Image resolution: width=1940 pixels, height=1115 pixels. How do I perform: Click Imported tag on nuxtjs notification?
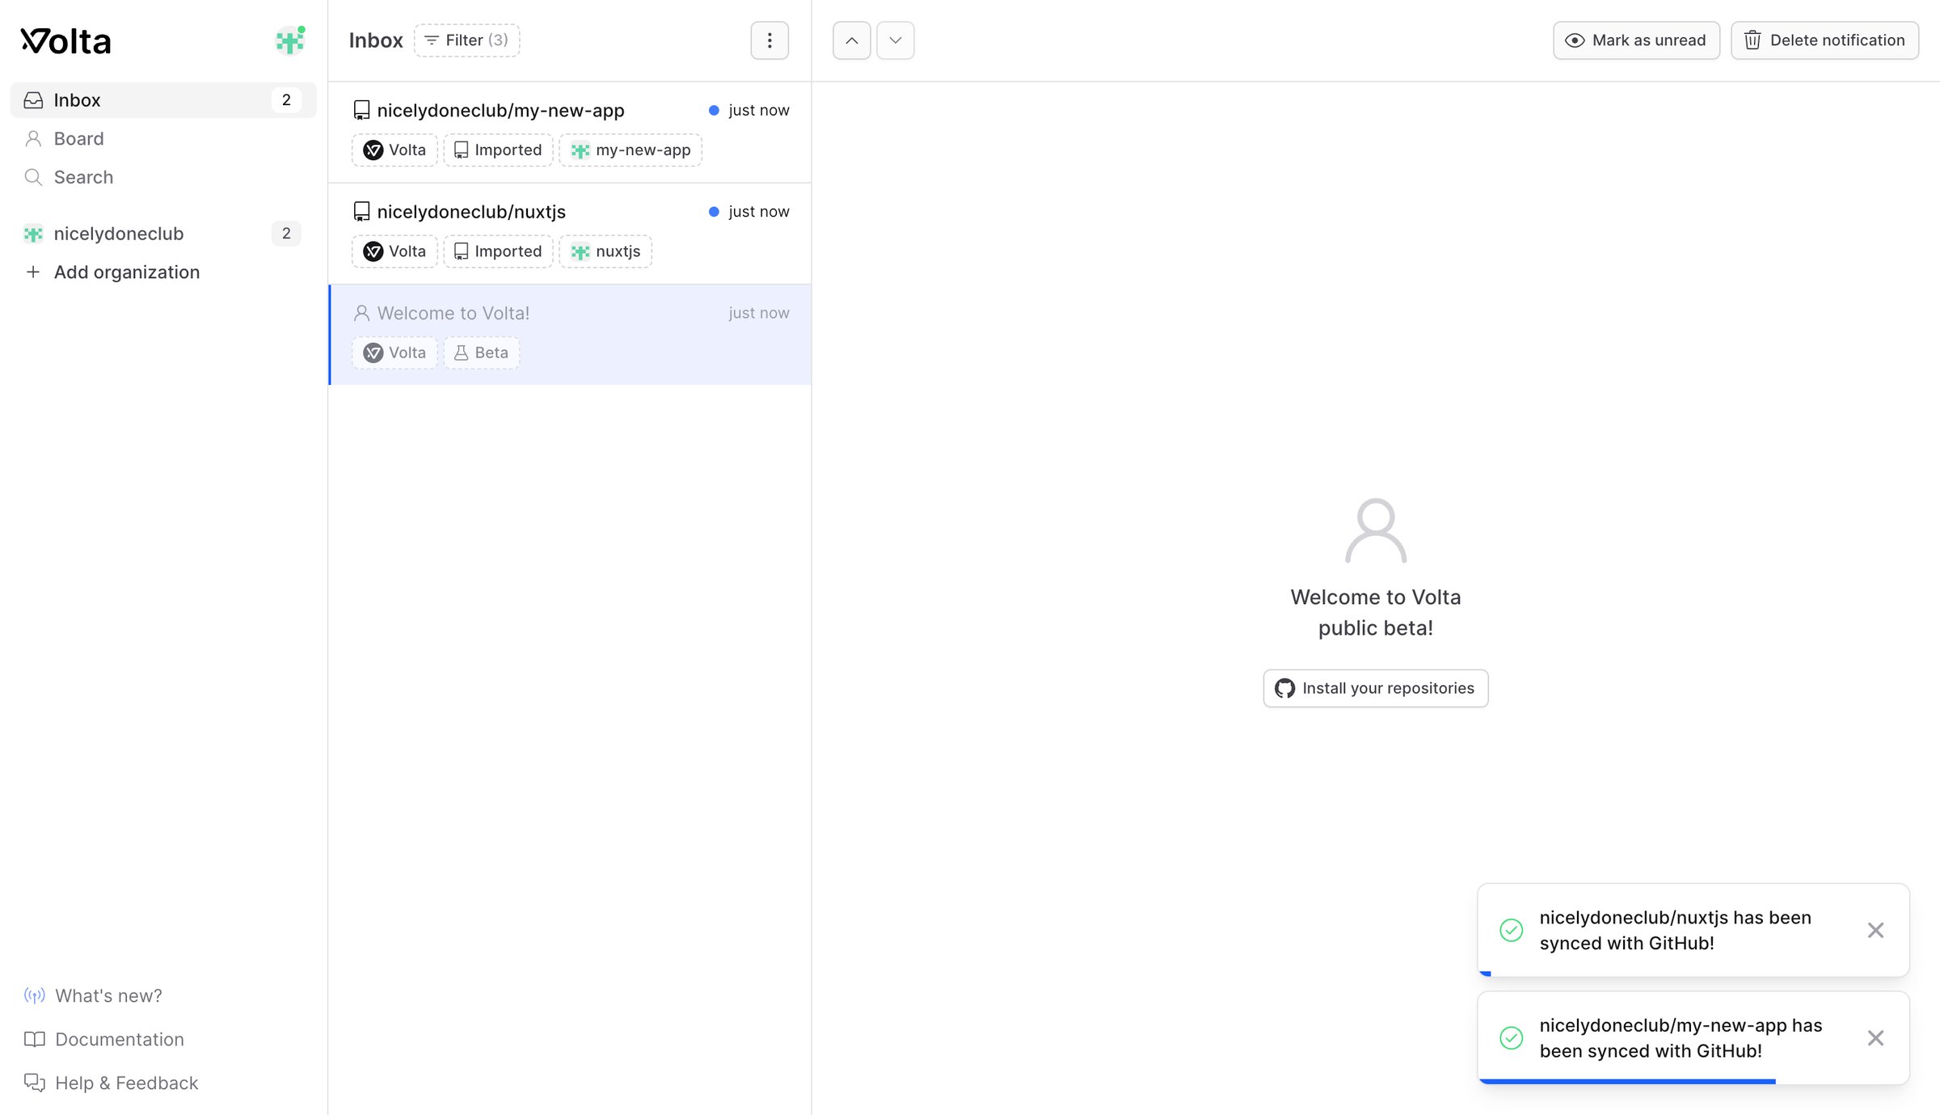(x=498, y=251)
